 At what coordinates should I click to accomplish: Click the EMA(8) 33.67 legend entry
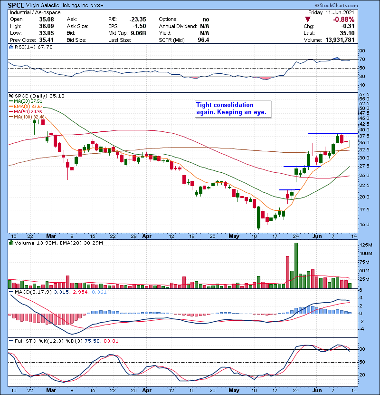[x=26, y=107]
